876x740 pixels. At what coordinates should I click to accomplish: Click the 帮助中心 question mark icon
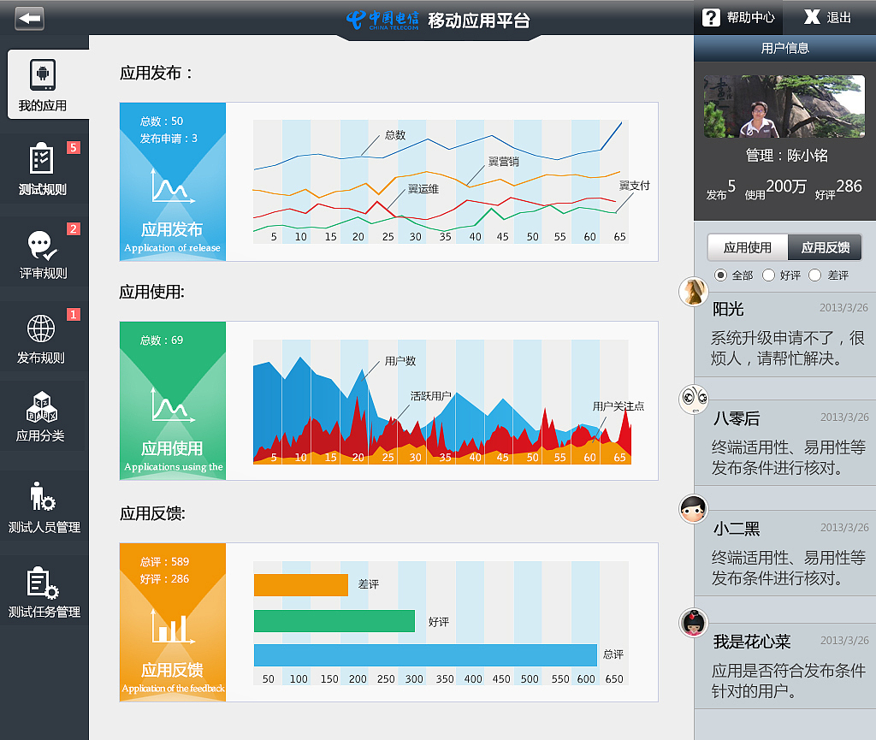[712, 17]
